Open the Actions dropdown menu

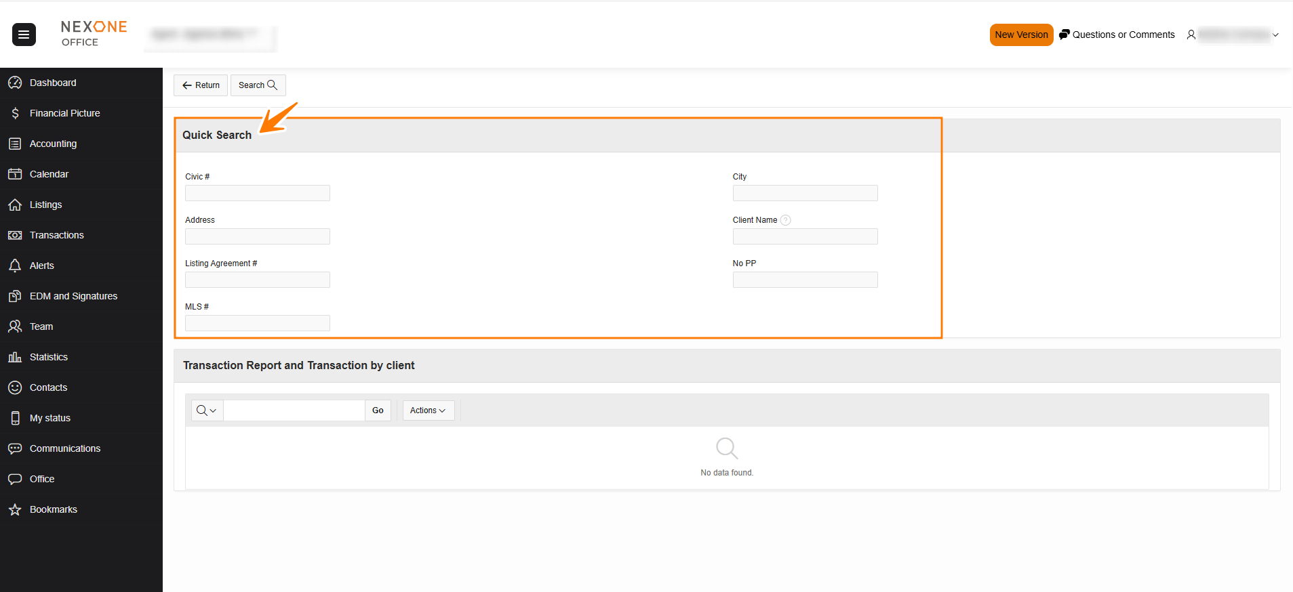pos(428,410)
